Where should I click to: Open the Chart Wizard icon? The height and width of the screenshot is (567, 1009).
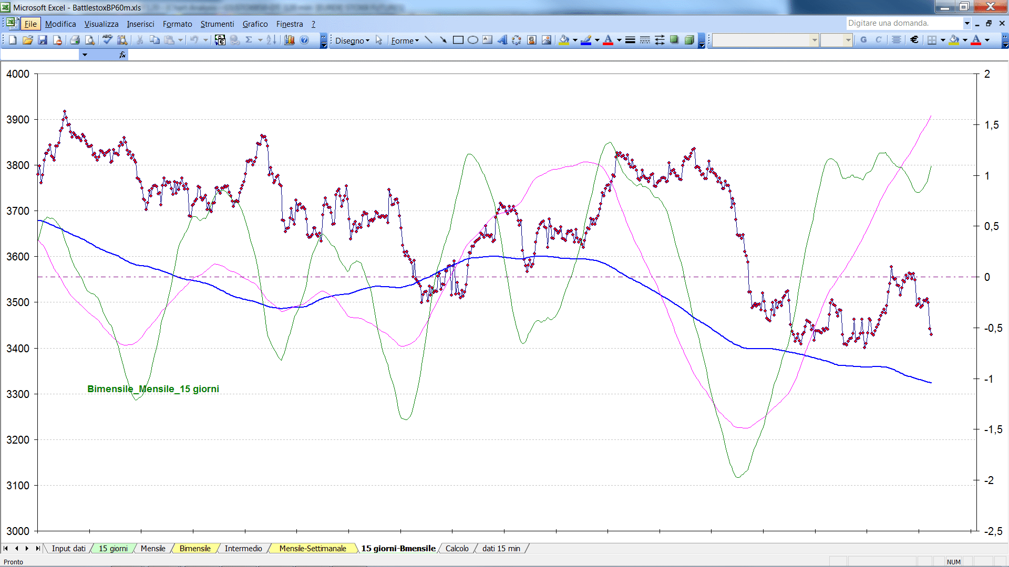pyautogui.click(x=290, y=40)
